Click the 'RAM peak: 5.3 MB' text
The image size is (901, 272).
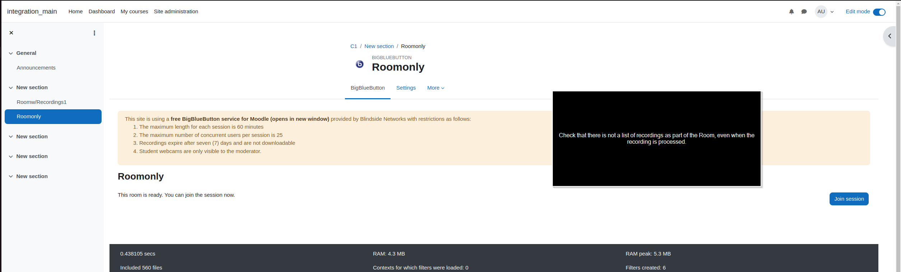(x=648, y=254)
